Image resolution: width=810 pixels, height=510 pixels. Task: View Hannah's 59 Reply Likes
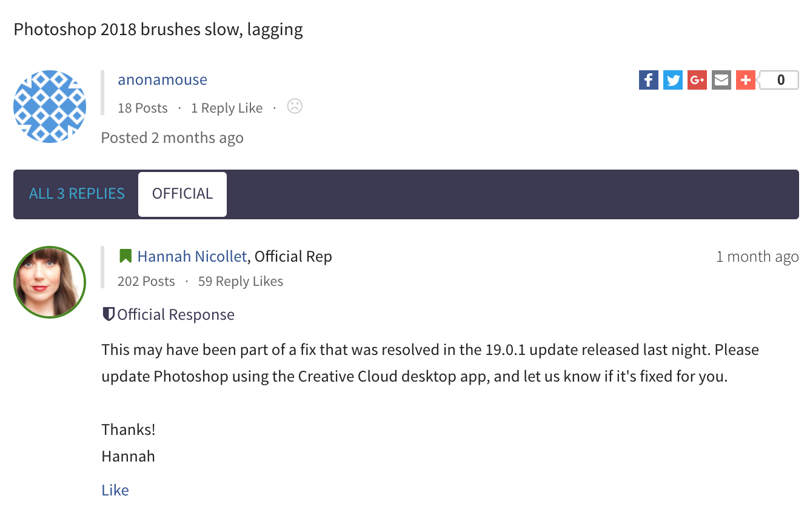pos(241,282)
